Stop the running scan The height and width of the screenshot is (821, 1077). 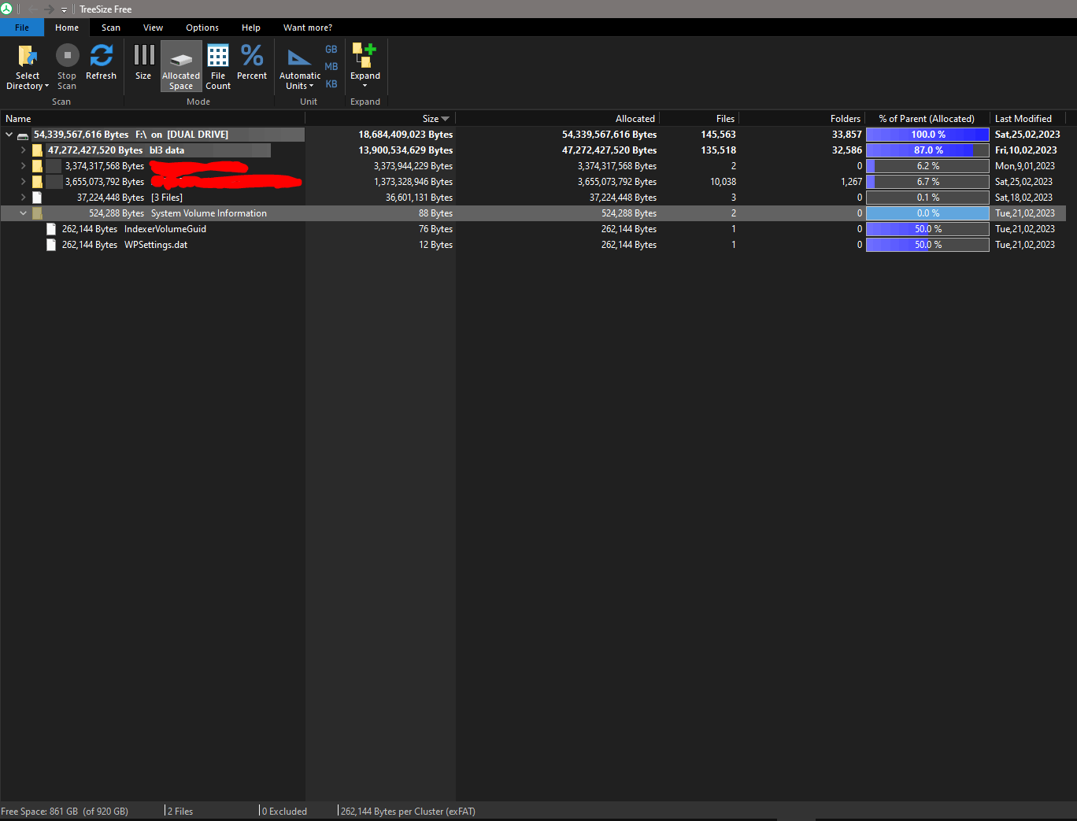point(67,67)
